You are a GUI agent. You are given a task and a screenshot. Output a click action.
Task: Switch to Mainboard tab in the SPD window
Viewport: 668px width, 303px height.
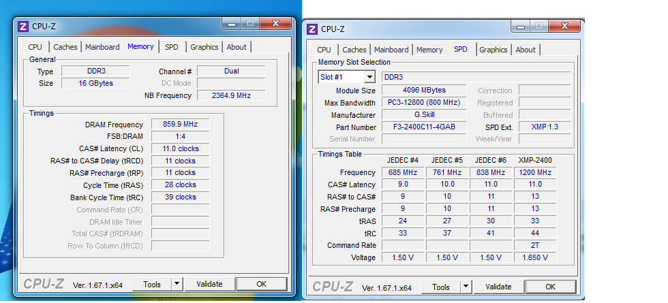click(x=391, y=49)
